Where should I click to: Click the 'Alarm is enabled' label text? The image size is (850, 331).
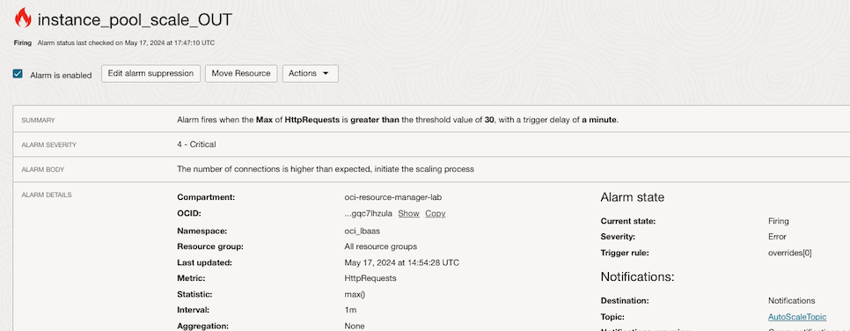pyautogui.click(x=61, y=76)
